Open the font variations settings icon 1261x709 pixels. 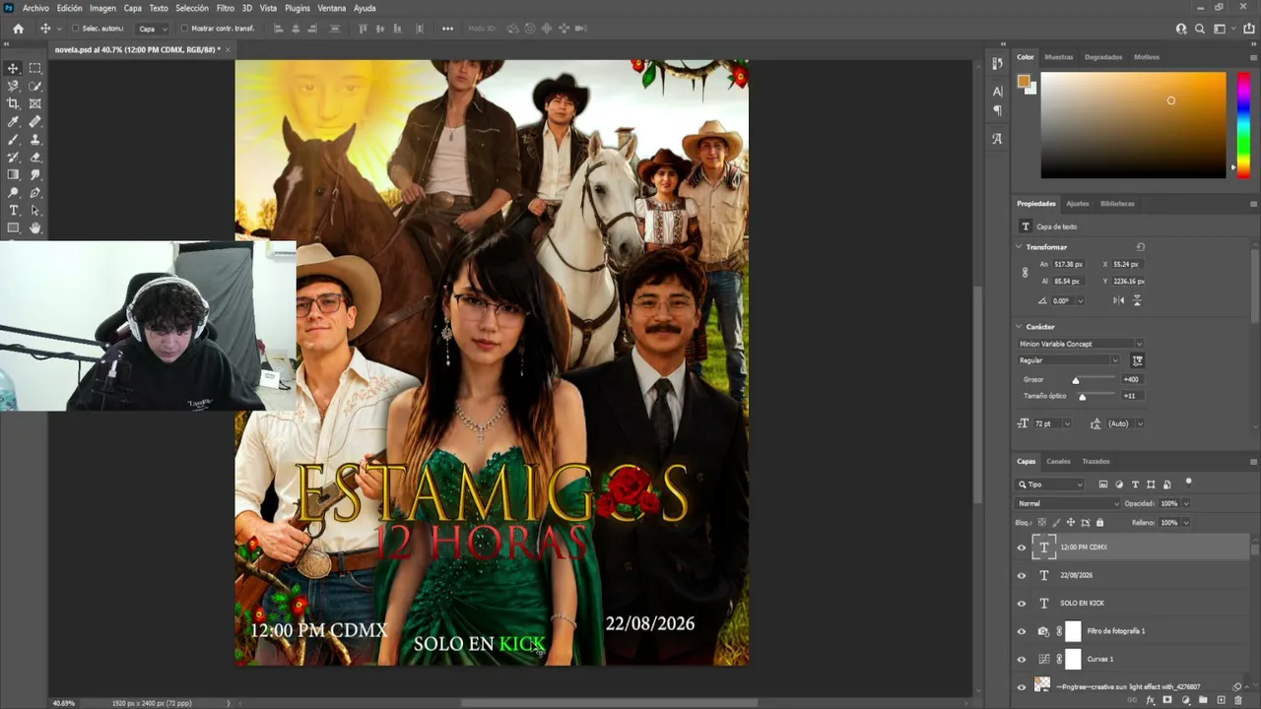1137,360
